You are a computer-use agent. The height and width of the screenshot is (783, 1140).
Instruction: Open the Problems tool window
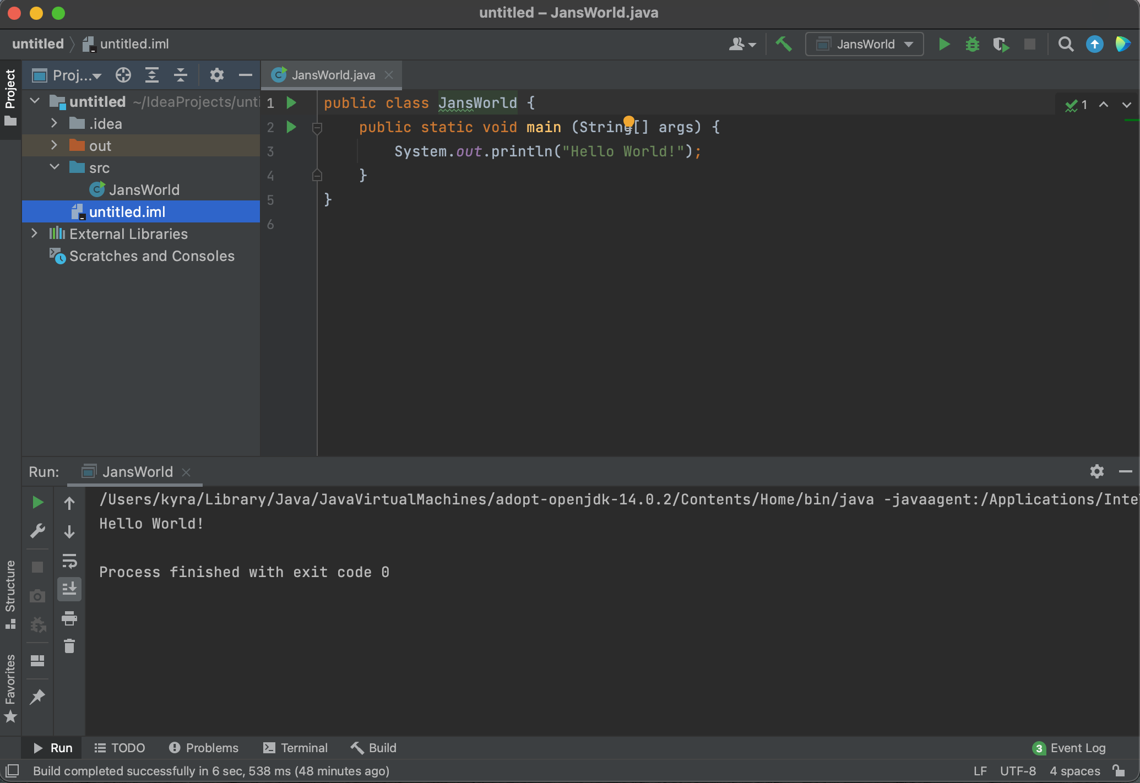tap(204, 748)
